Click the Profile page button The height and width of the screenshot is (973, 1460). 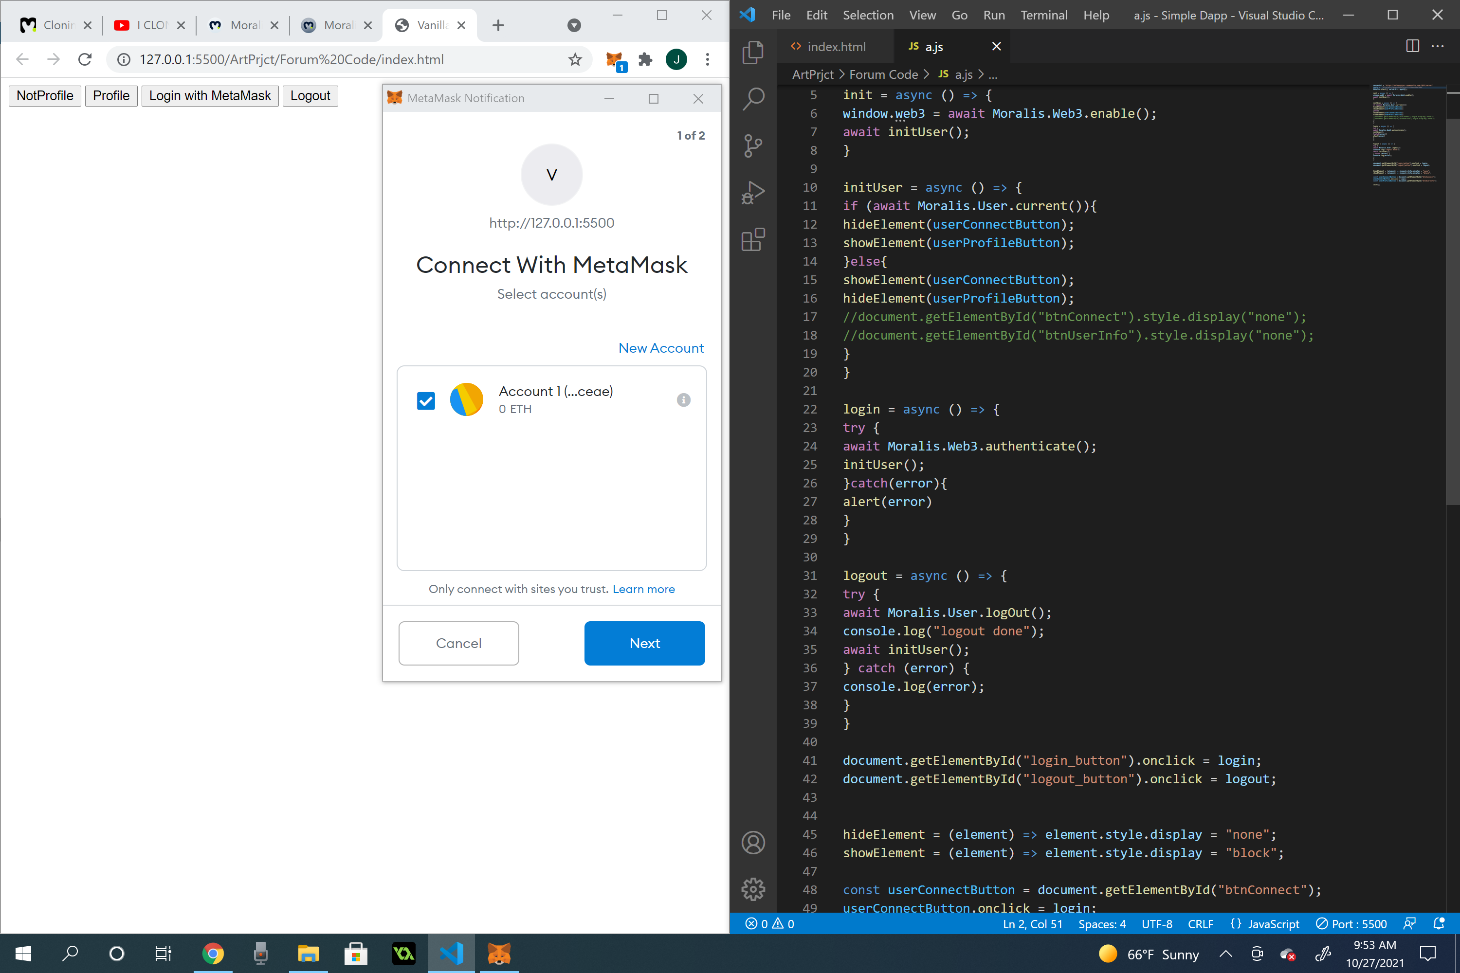click(111, 95)
